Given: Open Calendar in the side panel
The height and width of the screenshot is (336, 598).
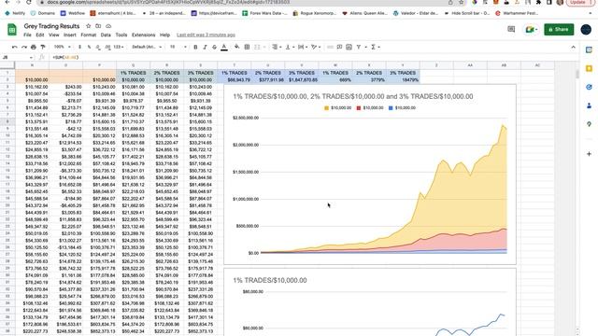Looking at the screenshot, I should click(589, 49).
